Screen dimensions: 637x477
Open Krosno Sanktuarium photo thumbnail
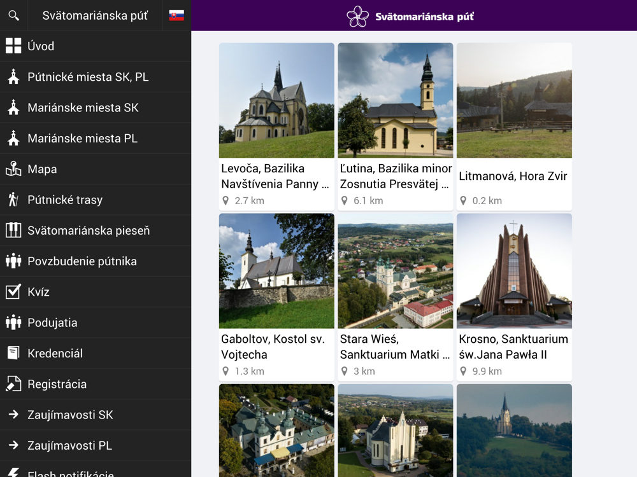[x=514, y=271]
